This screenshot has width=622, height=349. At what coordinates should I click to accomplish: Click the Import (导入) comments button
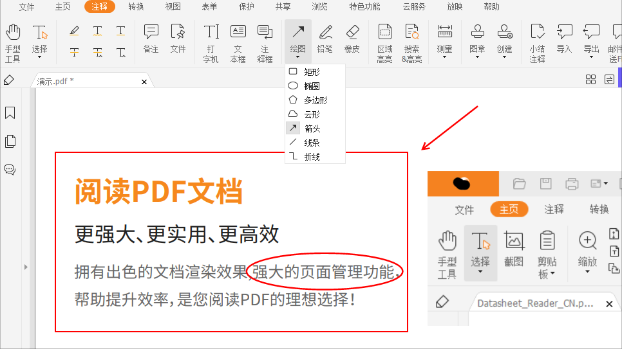[564, 38]
